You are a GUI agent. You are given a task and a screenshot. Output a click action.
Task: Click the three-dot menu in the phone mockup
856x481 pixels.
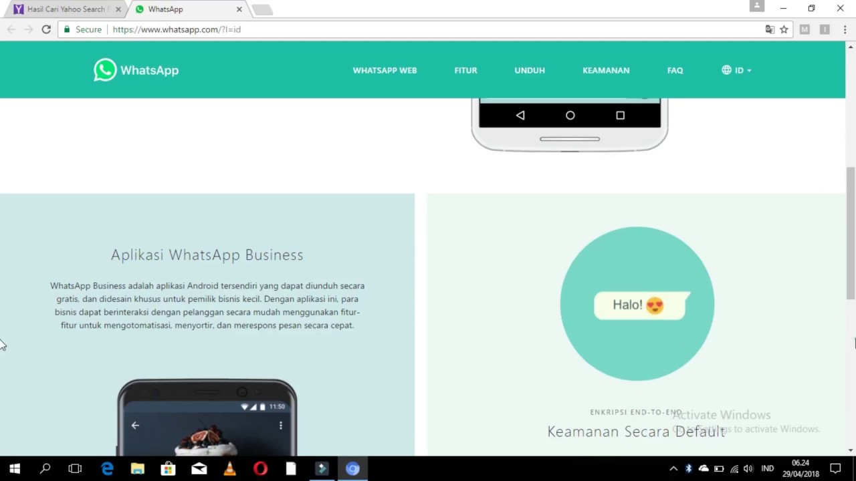[281, 425]
